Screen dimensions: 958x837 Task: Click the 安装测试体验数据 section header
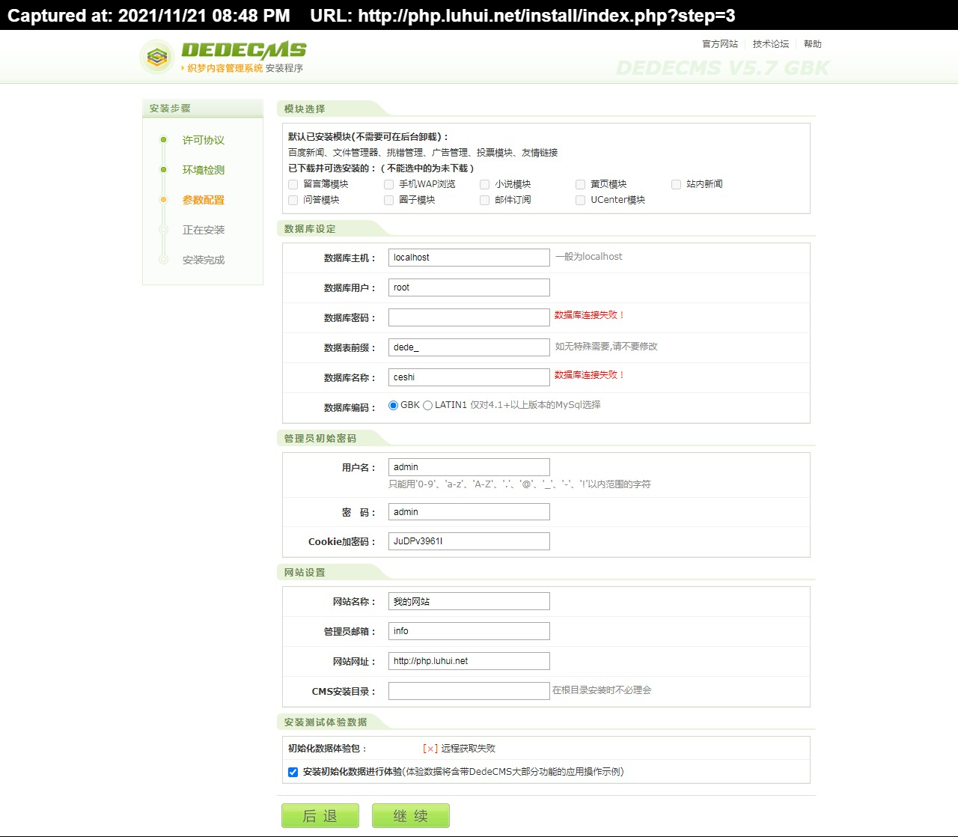coord(326,722)
